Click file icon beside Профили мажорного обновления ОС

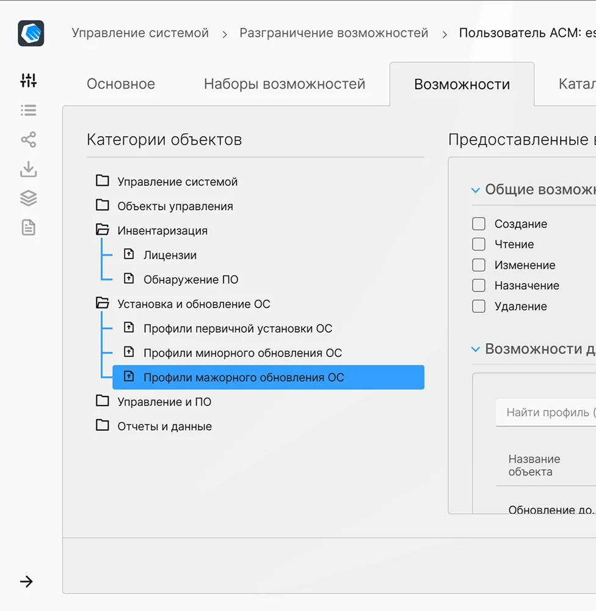tap(129, 376)
